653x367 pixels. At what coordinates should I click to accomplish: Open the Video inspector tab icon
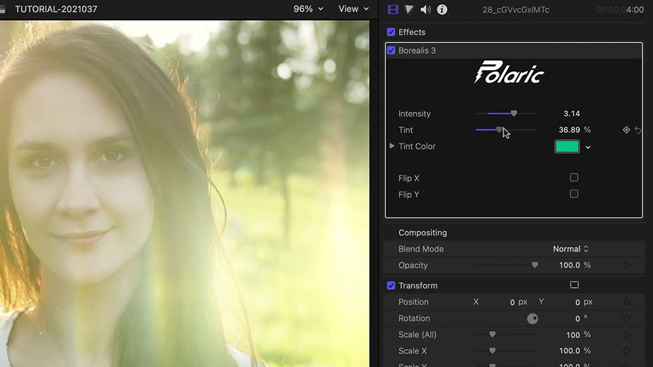point(393,9)
